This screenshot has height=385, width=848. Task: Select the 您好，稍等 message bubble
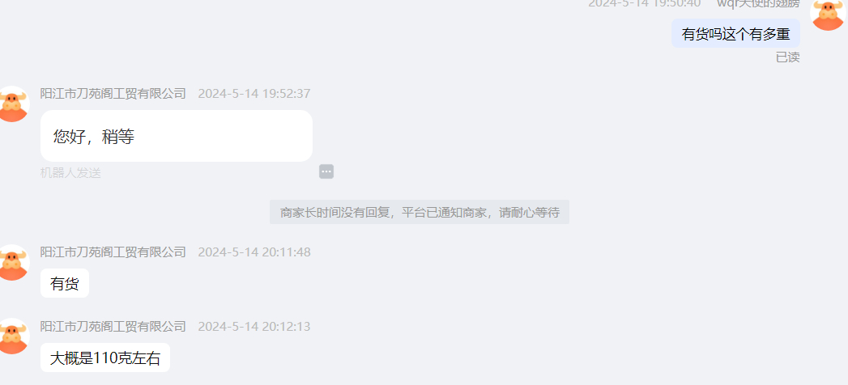pyautogui.click(x=177, y=136)
